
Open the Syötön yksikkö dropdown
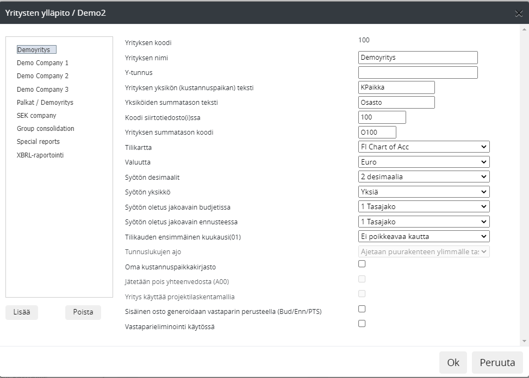click(424, 192)
